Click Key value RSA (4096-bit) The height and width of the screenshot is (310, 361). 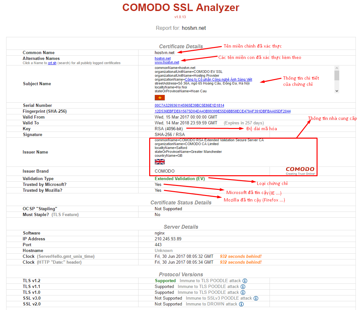click(169, 129)
